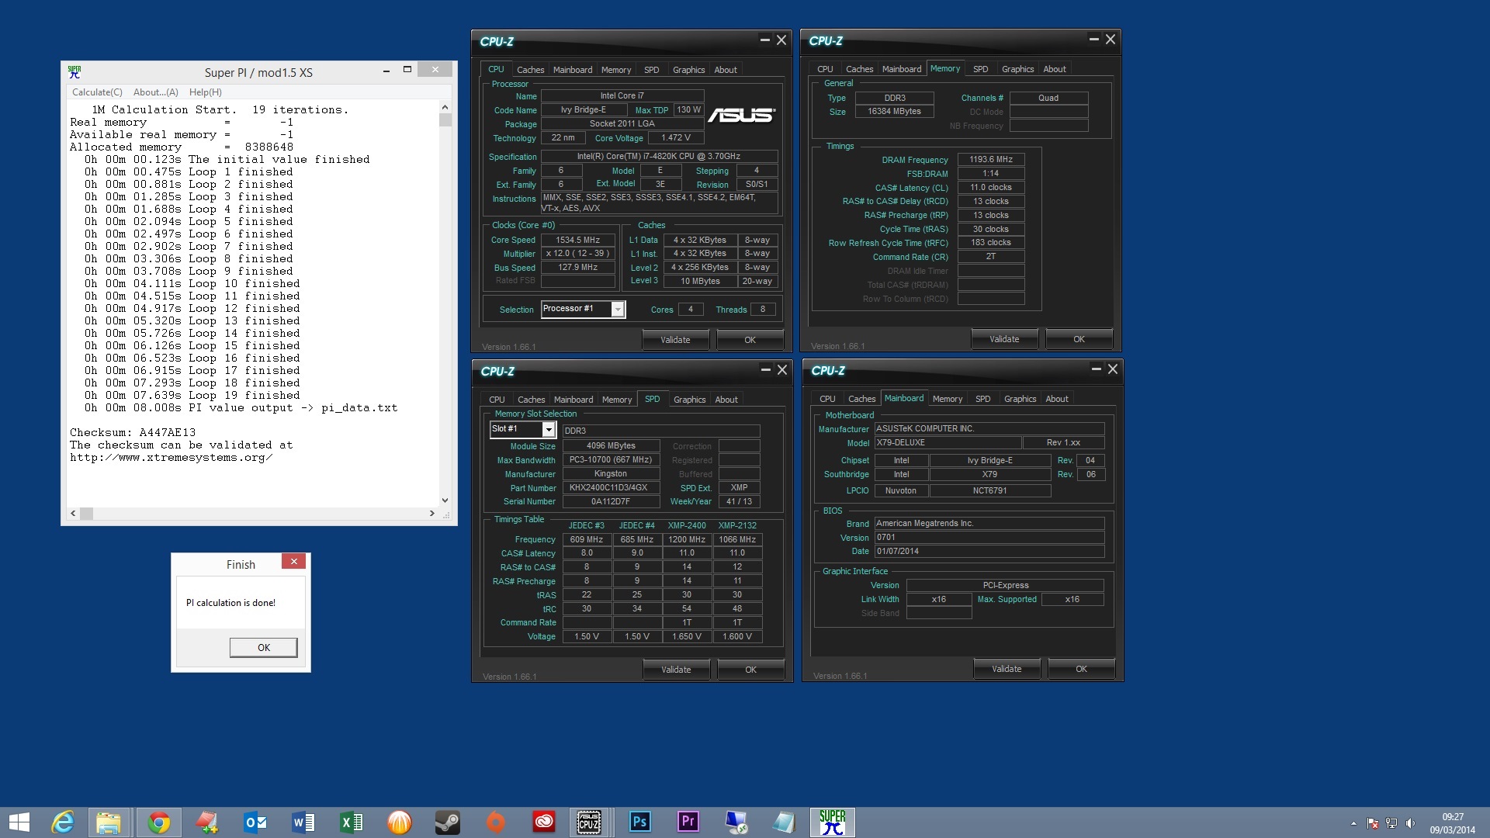
Task: Select Slot #1 memory slot dropdown
Action: click(x=522, y=429)
